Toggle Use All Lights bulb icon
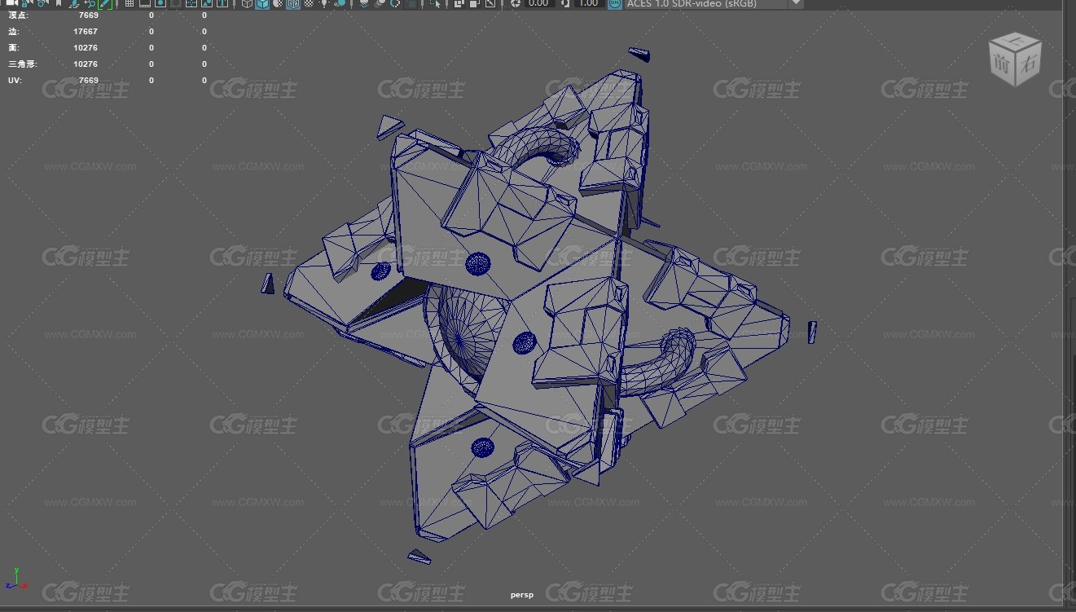Screen dimensions: 1076x612 [324, 3]
